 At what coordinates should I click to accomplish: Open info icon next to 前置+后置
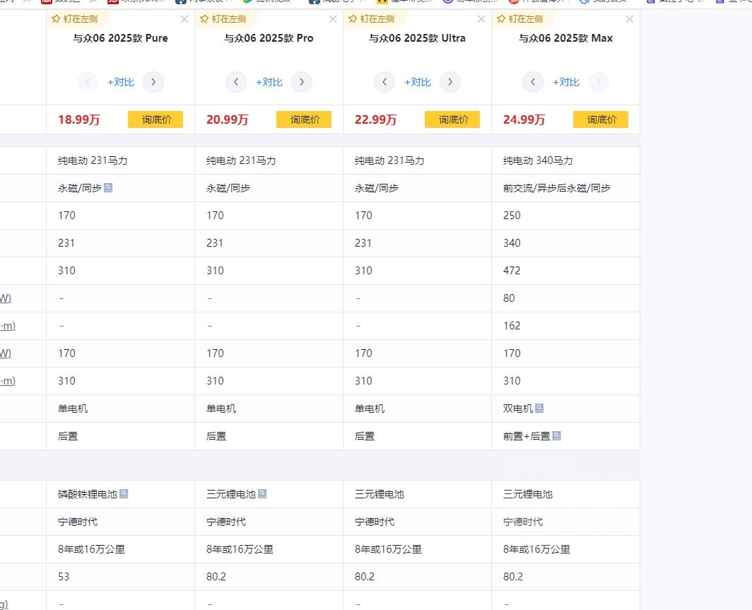click(557, 435)
